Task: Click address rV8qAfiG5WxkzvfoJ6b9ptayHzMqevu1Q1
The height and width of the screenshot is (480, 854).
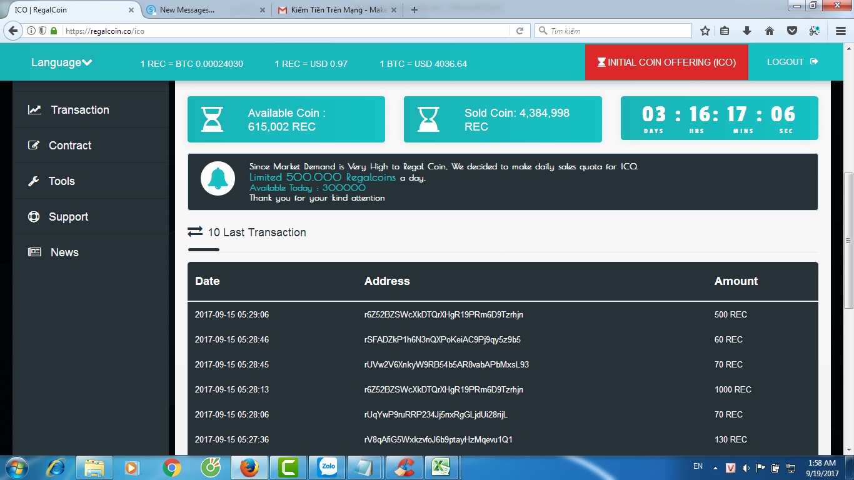Action: click(438, 439)
